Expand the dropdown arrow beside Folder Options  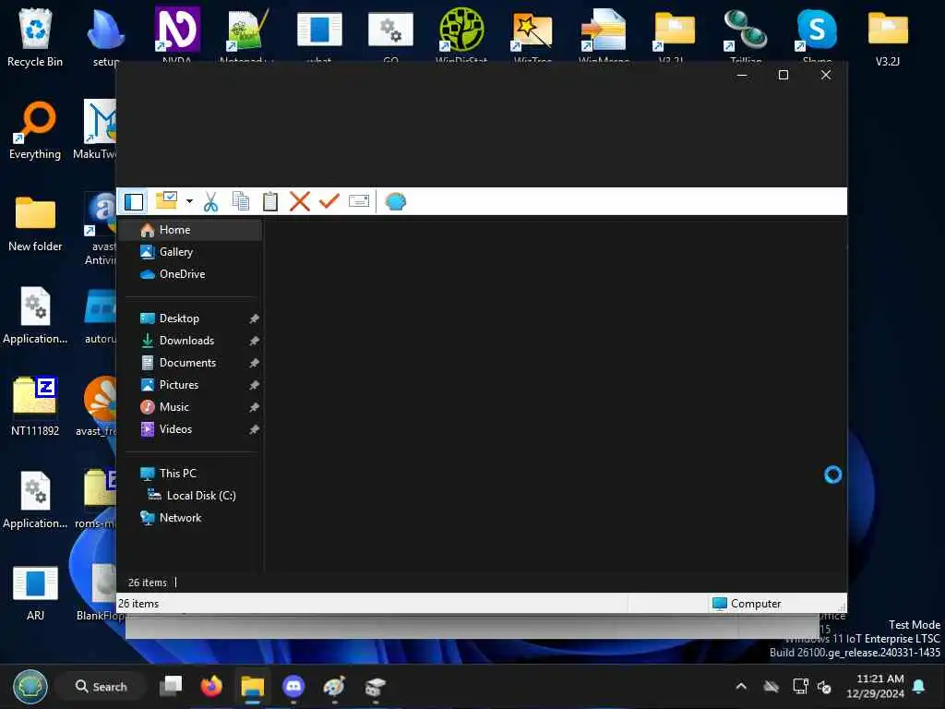pos(189,201)
